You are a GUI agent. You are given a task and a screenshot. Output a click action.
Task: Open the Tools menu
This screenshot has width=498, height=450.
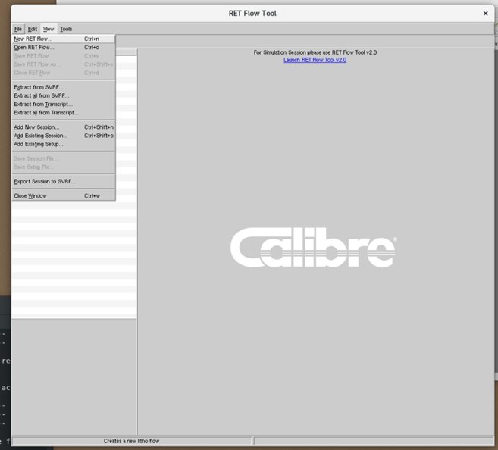coord(66,29)
